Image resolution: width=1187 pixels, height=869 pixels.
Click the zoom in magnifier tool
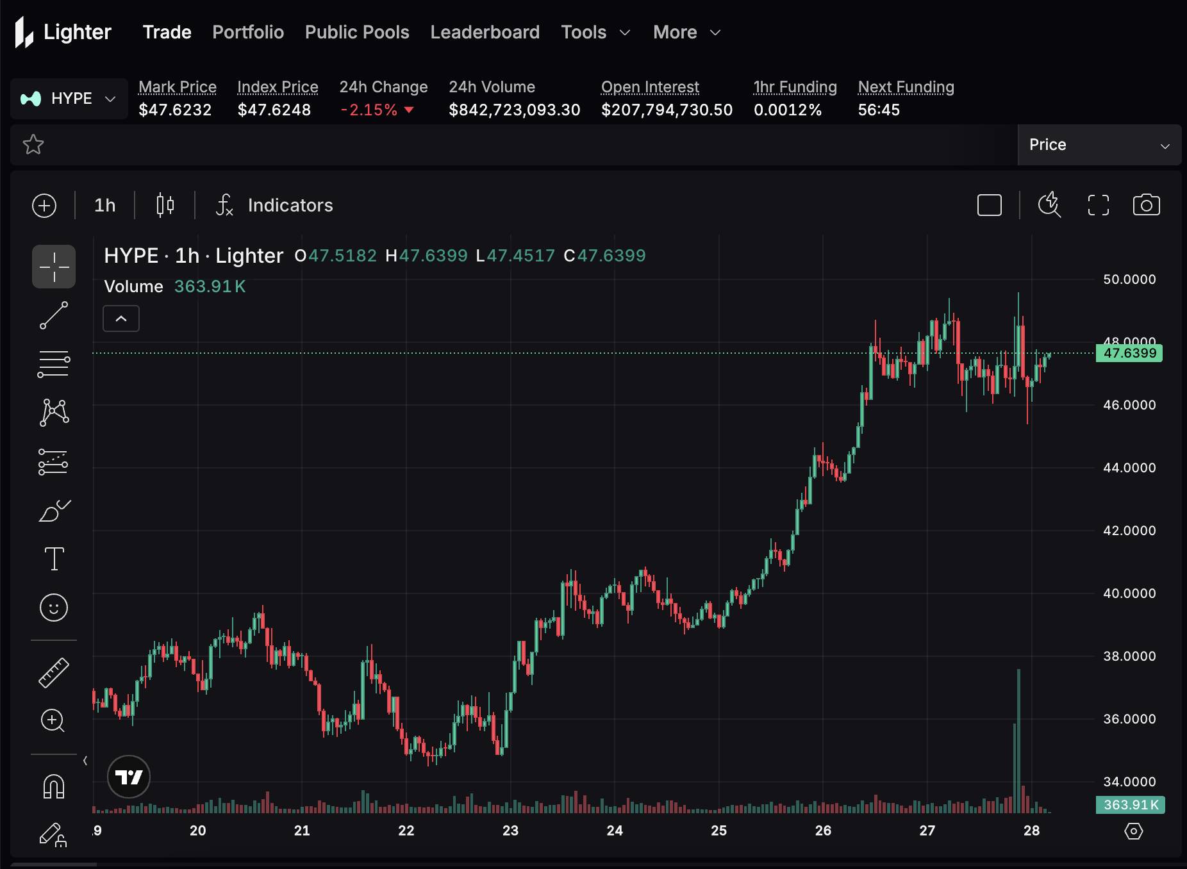pyautogui.click(x=53, y=720)
